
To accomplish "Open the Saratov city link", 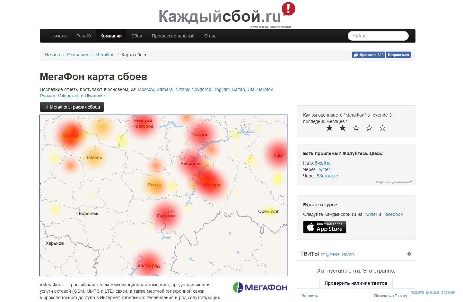I will click(x=265, y=89).
